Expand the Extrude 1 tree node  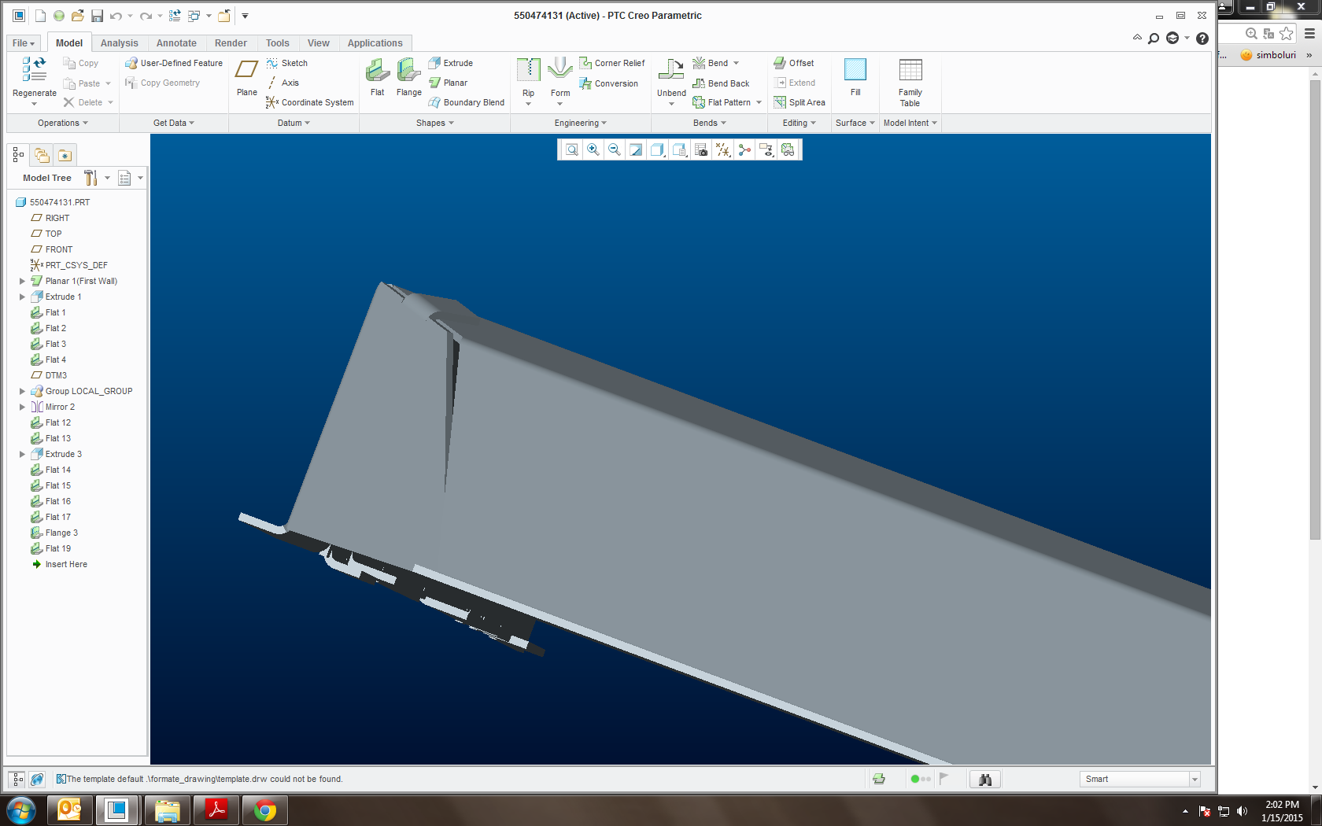click(22, 297)
